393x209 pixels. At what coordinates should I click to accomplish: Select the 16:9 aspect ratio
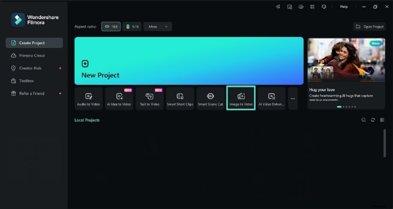click(111, 26)
